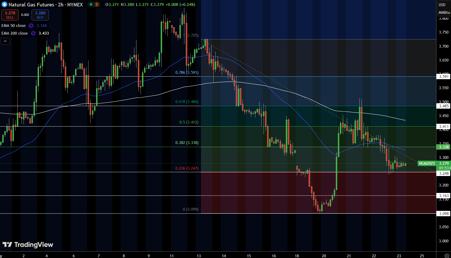Select the EMA 50 close indicator label
This screenshot has width=451, height=258.
pyautogui.click(x=14, y=26)
